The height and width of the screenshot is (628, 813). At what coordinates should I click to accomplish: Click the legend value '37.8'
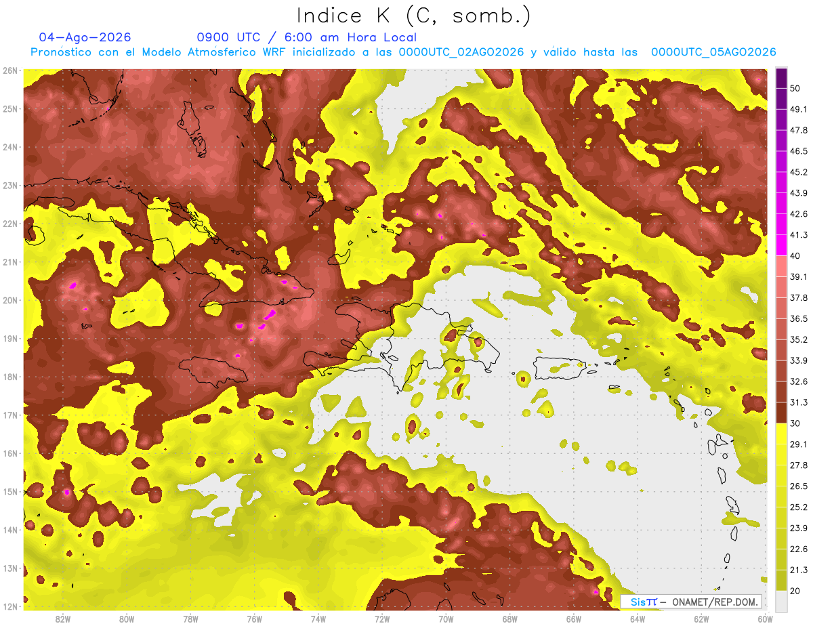(x=798, y=297)
